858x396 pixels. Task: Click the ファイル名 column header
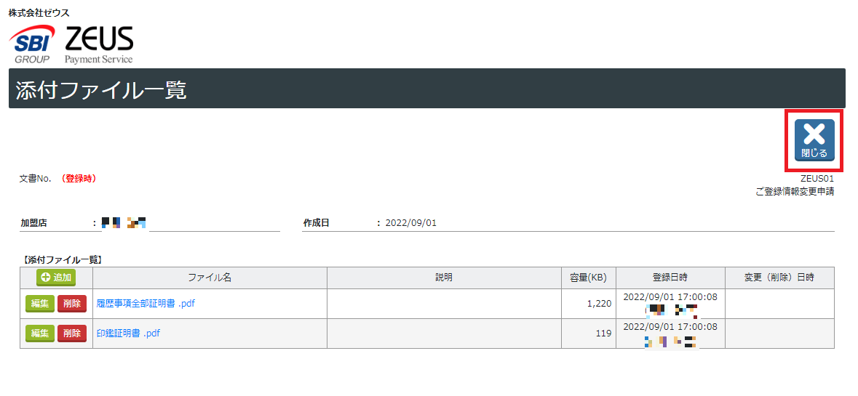[210, 278]
